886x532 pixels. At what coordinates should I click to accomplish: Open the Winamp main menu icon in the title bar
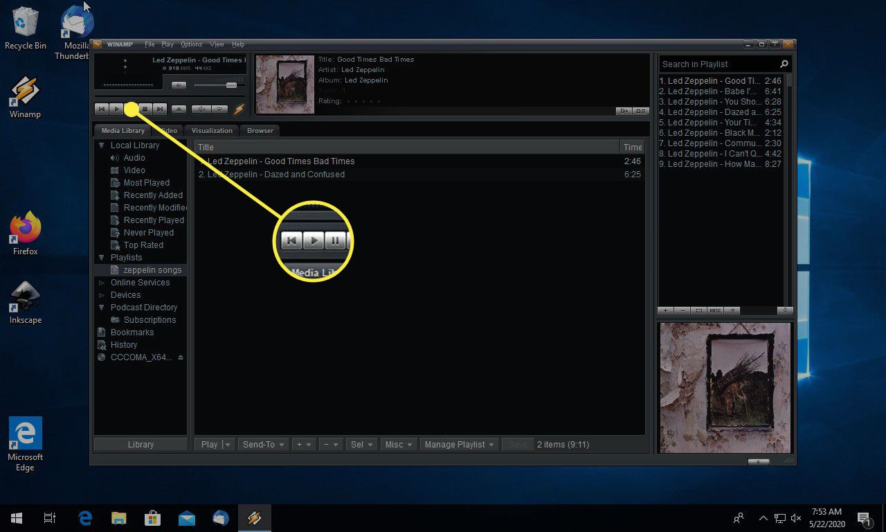tap(97, 44)
